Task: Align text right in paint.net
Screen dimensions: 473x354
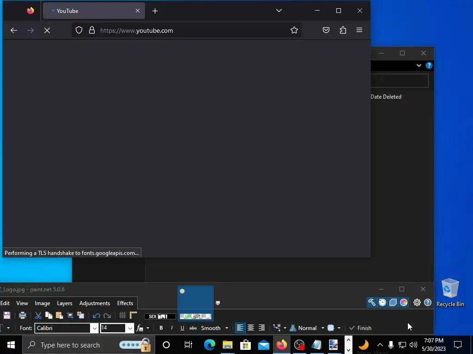Action: coord(261,328)
